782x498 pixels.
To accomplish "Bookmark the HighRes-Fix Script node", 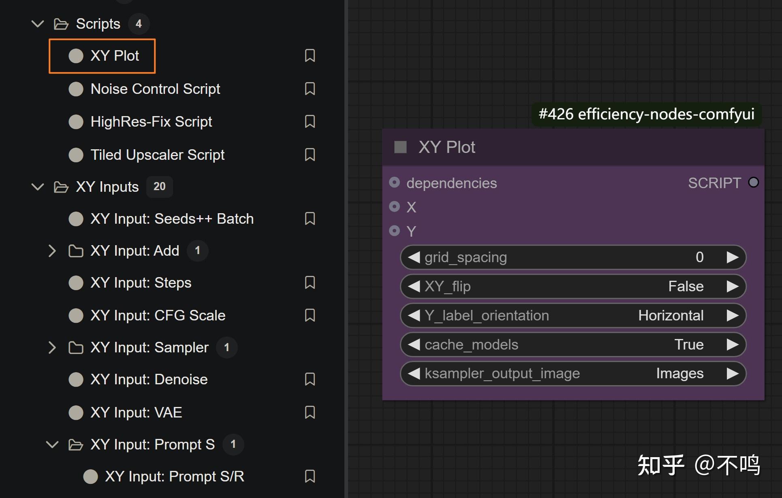I will point(310,121).
